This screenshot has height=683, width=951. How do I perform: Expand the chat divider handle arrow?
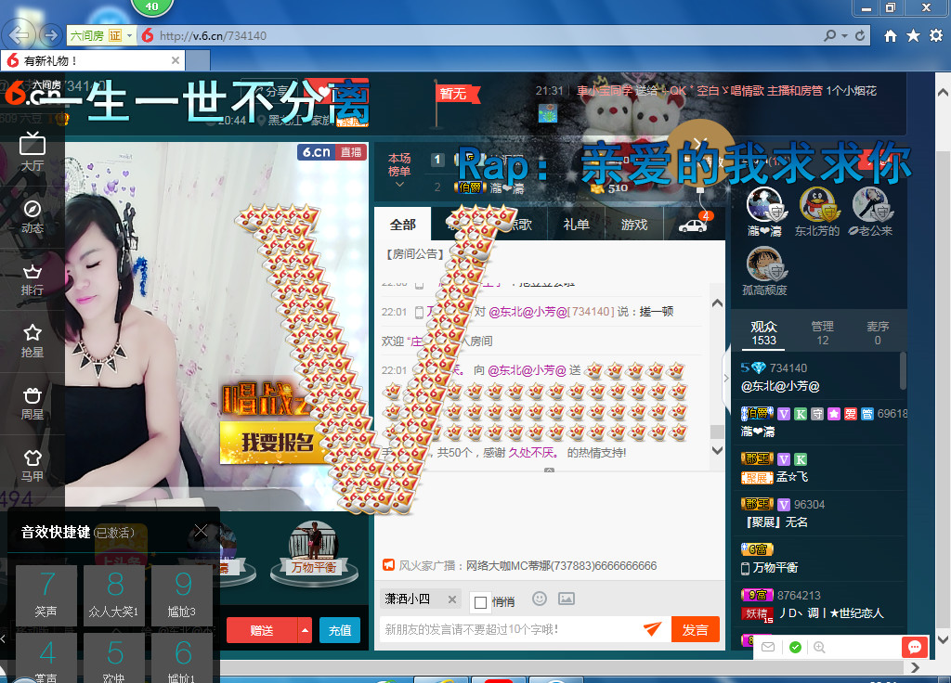coord(549,470)
